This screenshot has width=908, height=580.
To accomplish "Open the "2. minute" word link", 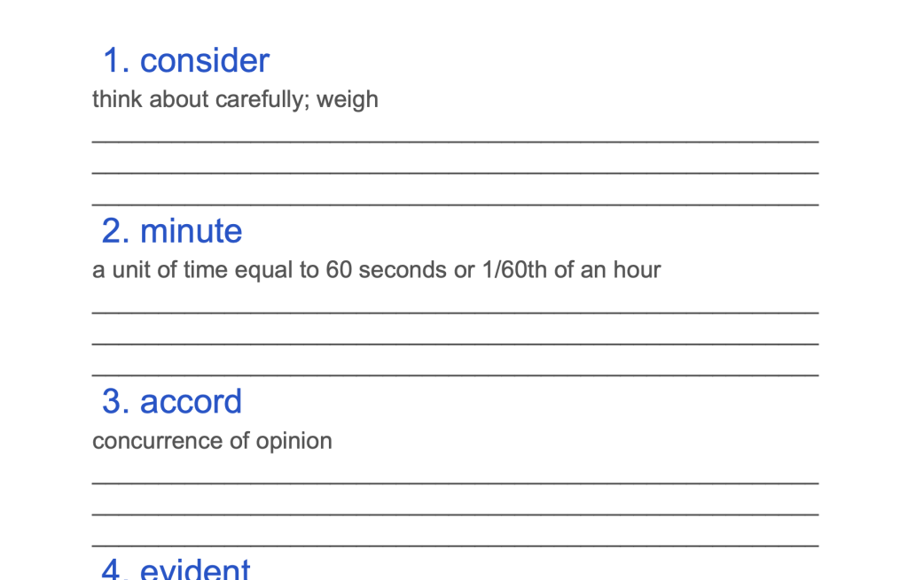I will coord(172,231).
